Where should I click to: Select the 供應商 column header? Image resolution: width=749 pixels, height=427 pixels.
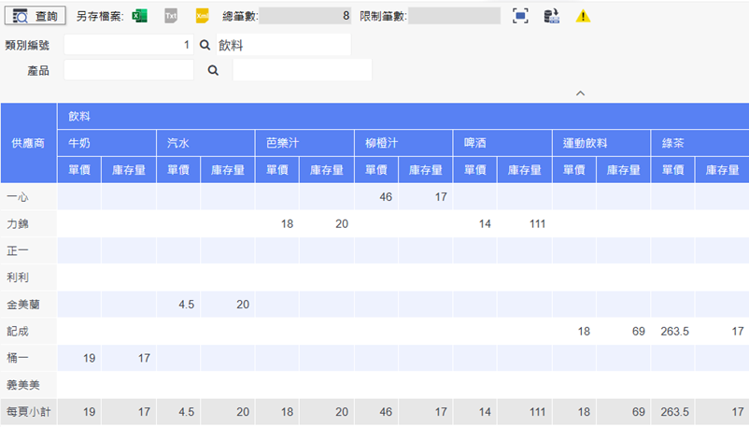pos(28,143)
